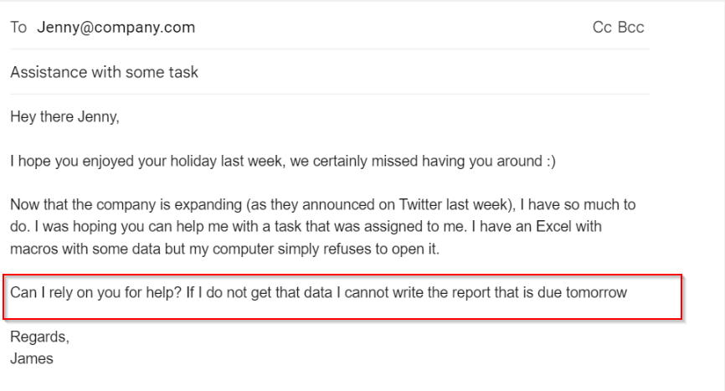Click the subject line "Assistance with some task"

[104, 72]
